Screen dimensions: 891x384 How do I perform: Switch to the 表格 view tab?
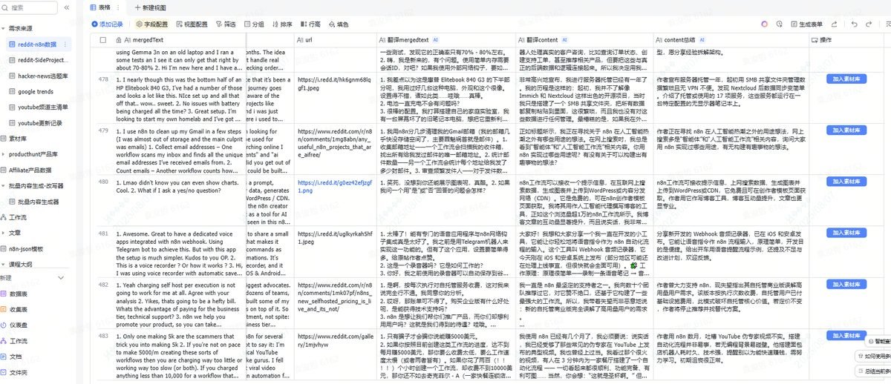click(102, 7)
